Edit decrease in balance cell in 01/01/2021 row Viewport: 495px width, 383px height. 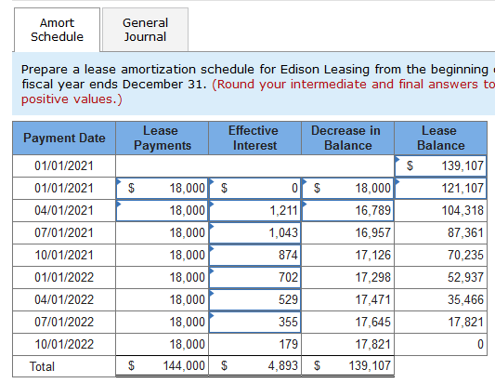(x=348, y=188)
